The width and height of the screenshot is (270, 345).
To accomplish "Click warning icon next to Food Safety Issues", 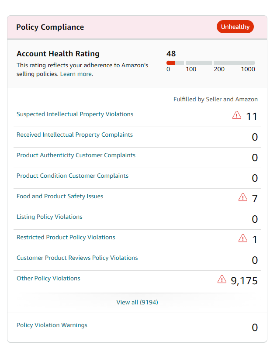I will (242, 197).
